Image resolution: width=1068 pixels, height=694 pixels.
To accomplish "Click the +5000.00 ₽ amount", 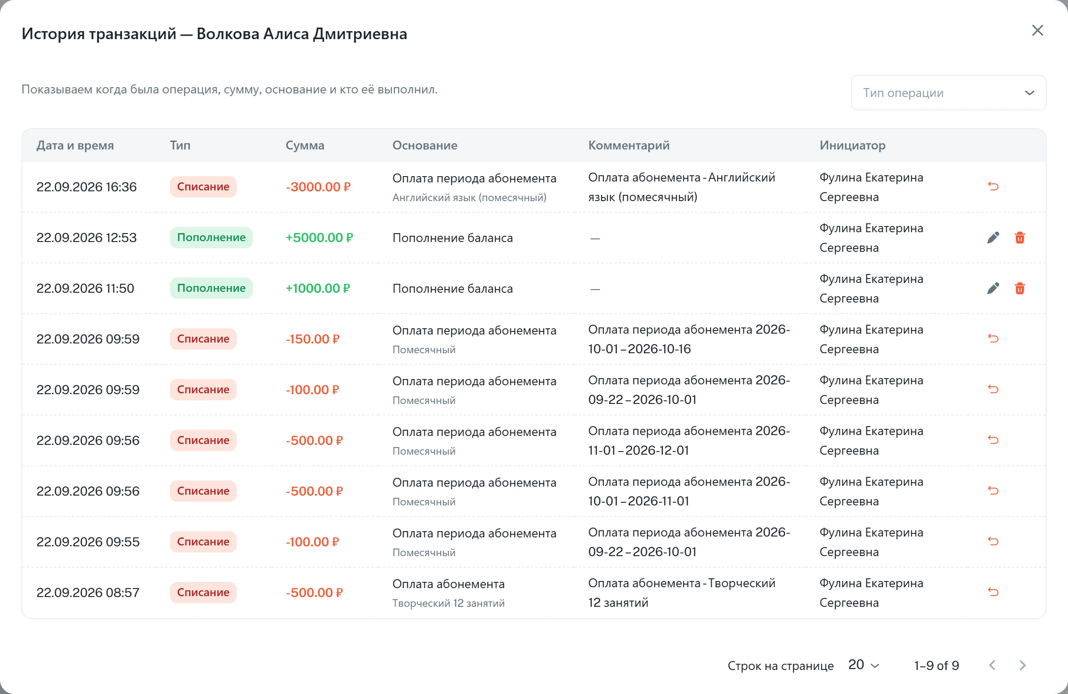I will coord(319,237).
